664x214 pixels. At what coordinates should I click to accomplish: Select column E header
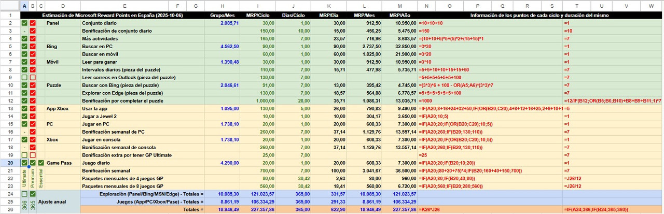[x=125, y=6]
